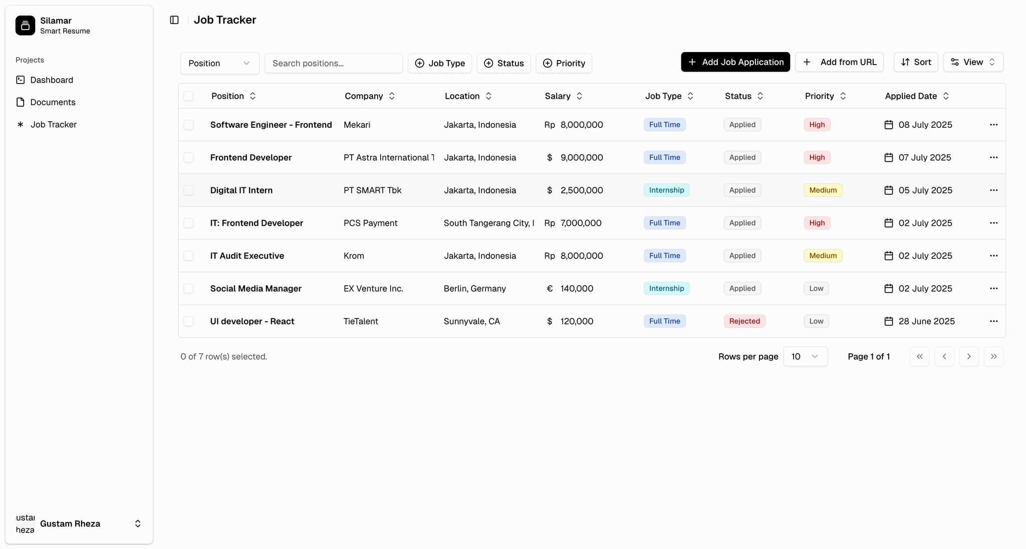Click Add Job Application button
Image resolution: width=1026 pixels, height=549 pixels.
[735, 62]
